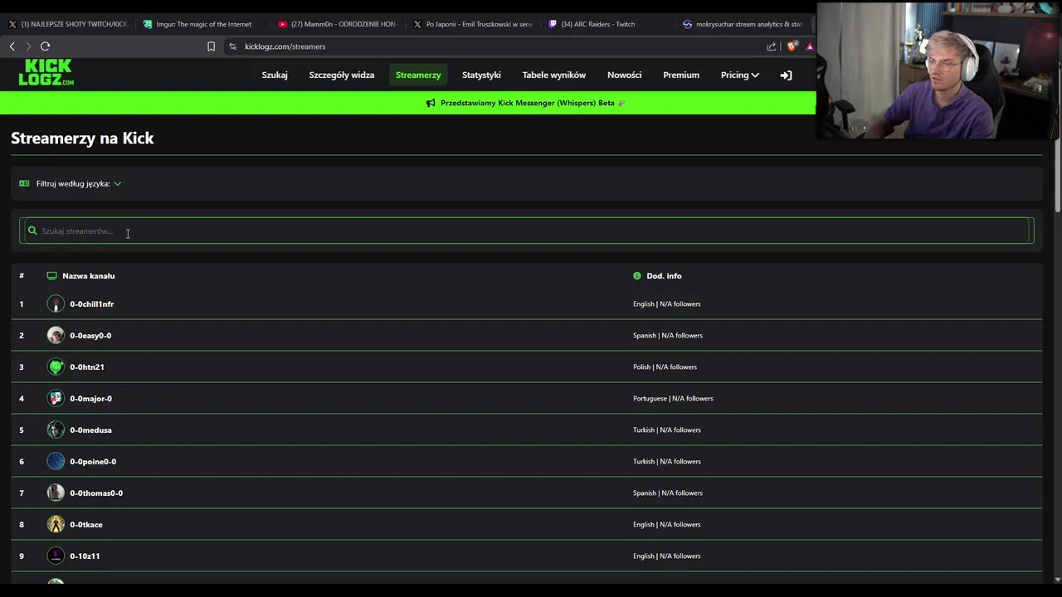Click avatar of 0-0poine0-0
1062x597 pixels.
coord(56,461)
